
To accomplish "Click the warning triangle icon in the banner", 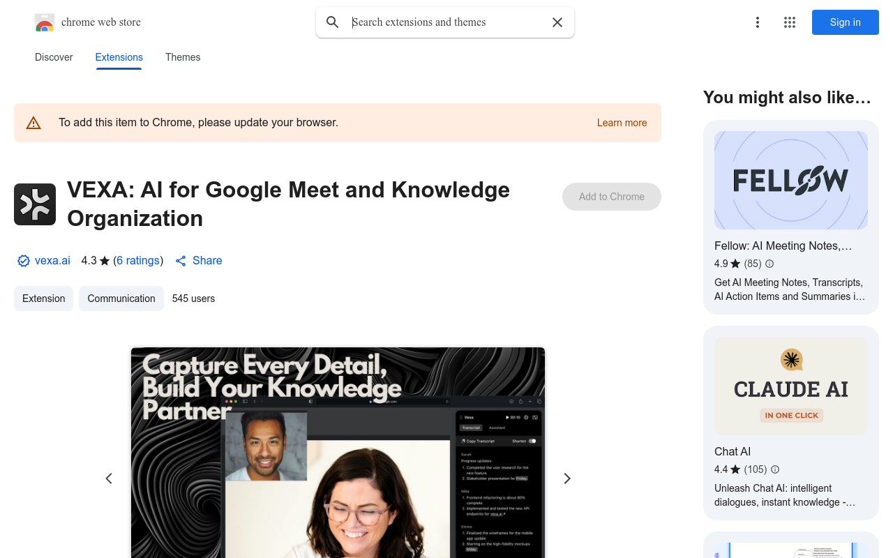I will click(x=33, y=123).
